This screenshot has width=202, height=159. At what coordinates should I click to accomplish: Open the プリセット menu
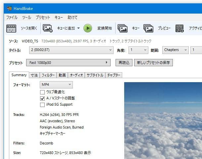[x=43, y=18]
